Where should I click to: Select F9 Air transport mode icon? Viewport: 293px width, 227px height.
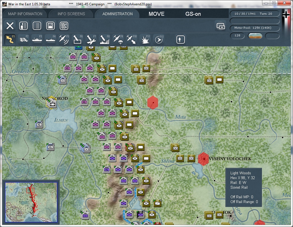(118, 39)
